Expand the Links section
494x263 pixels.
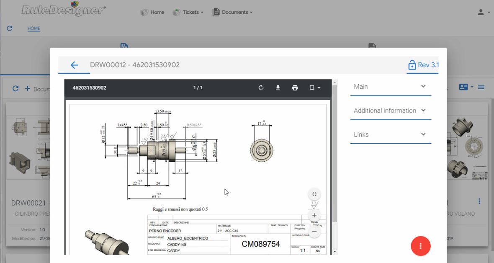coord(391,135)
